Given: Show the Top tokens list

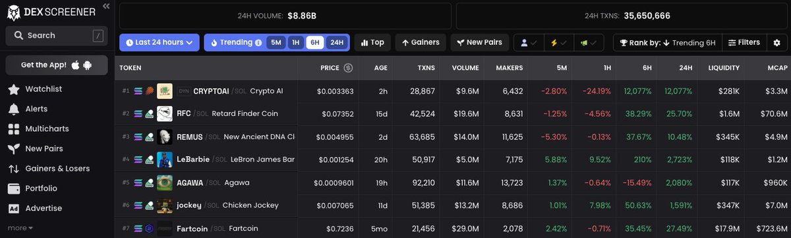Looking at the screenshot, I should pyautogui.click(x=372, y=42).
